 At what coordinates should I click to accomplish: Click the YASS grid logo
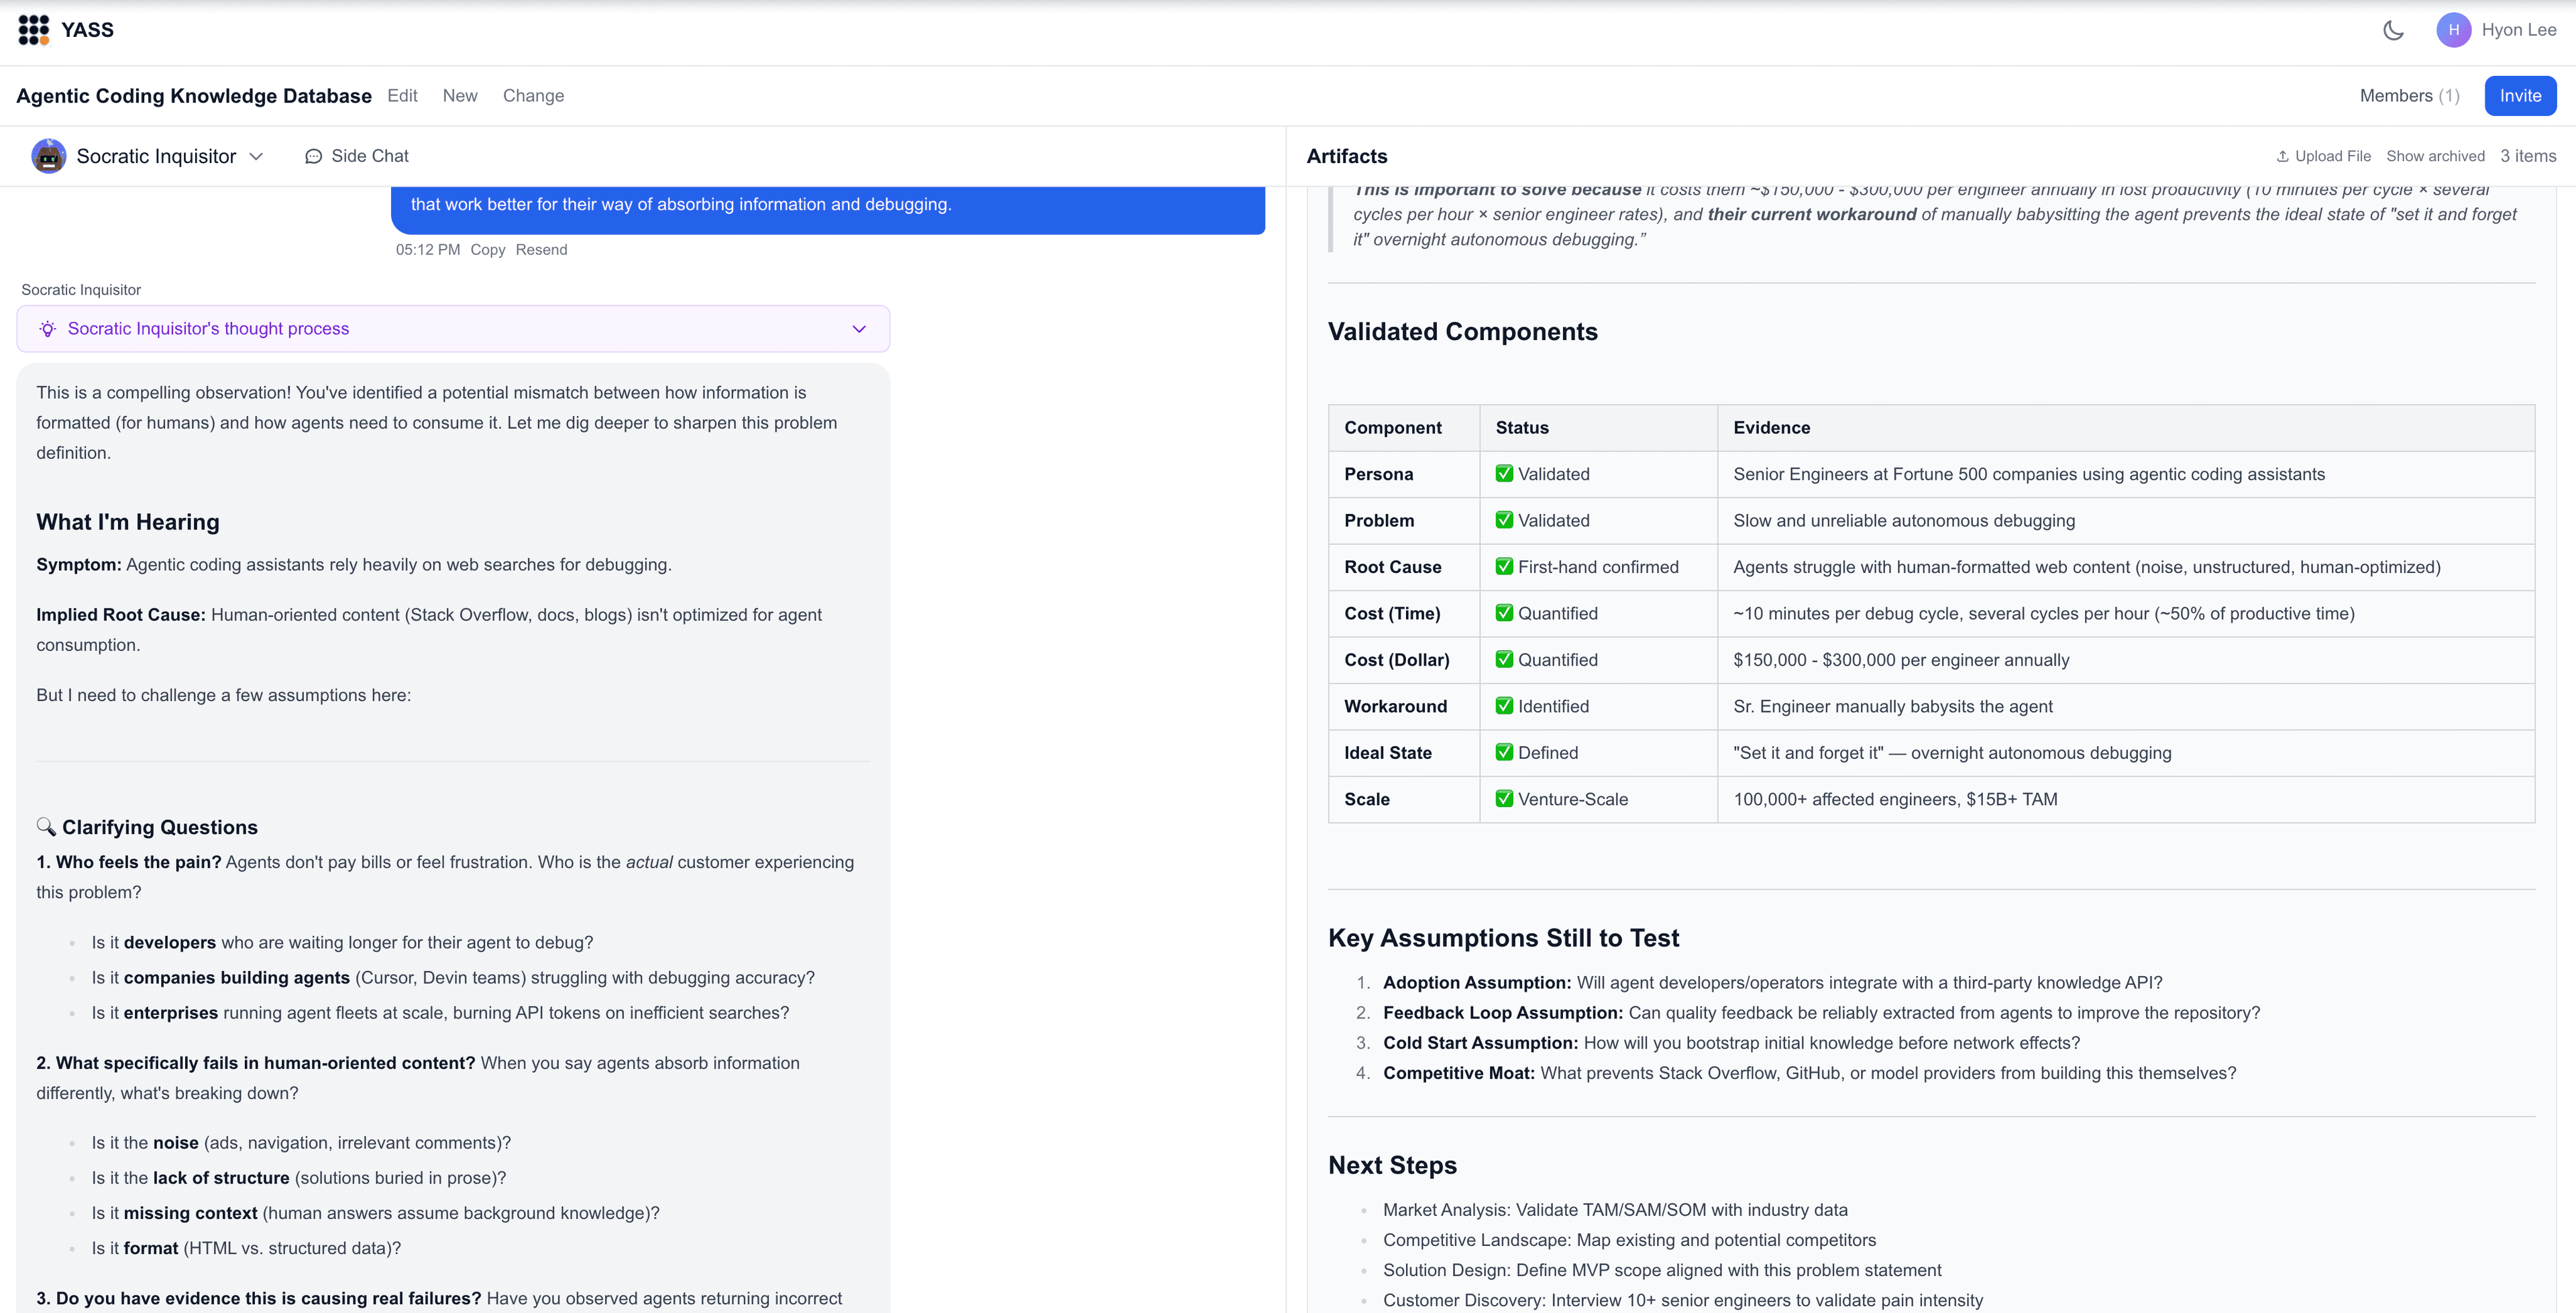[33, 30]
